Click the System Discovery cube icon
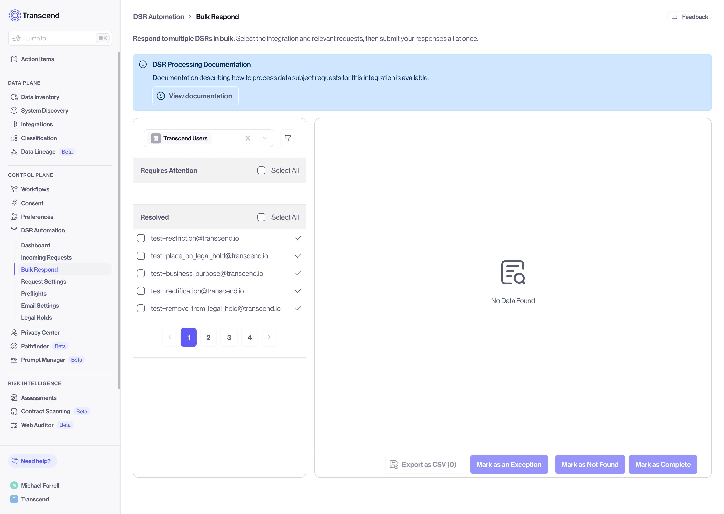This screenshot has width=724, height=514. coord(14,110)
